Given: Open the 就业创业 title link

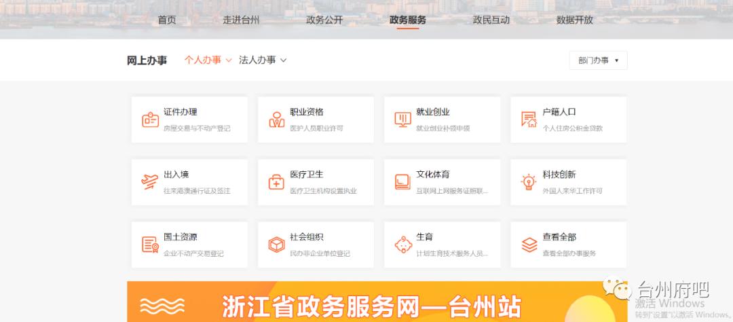Looking at the screenshot, I should (433, 112).
